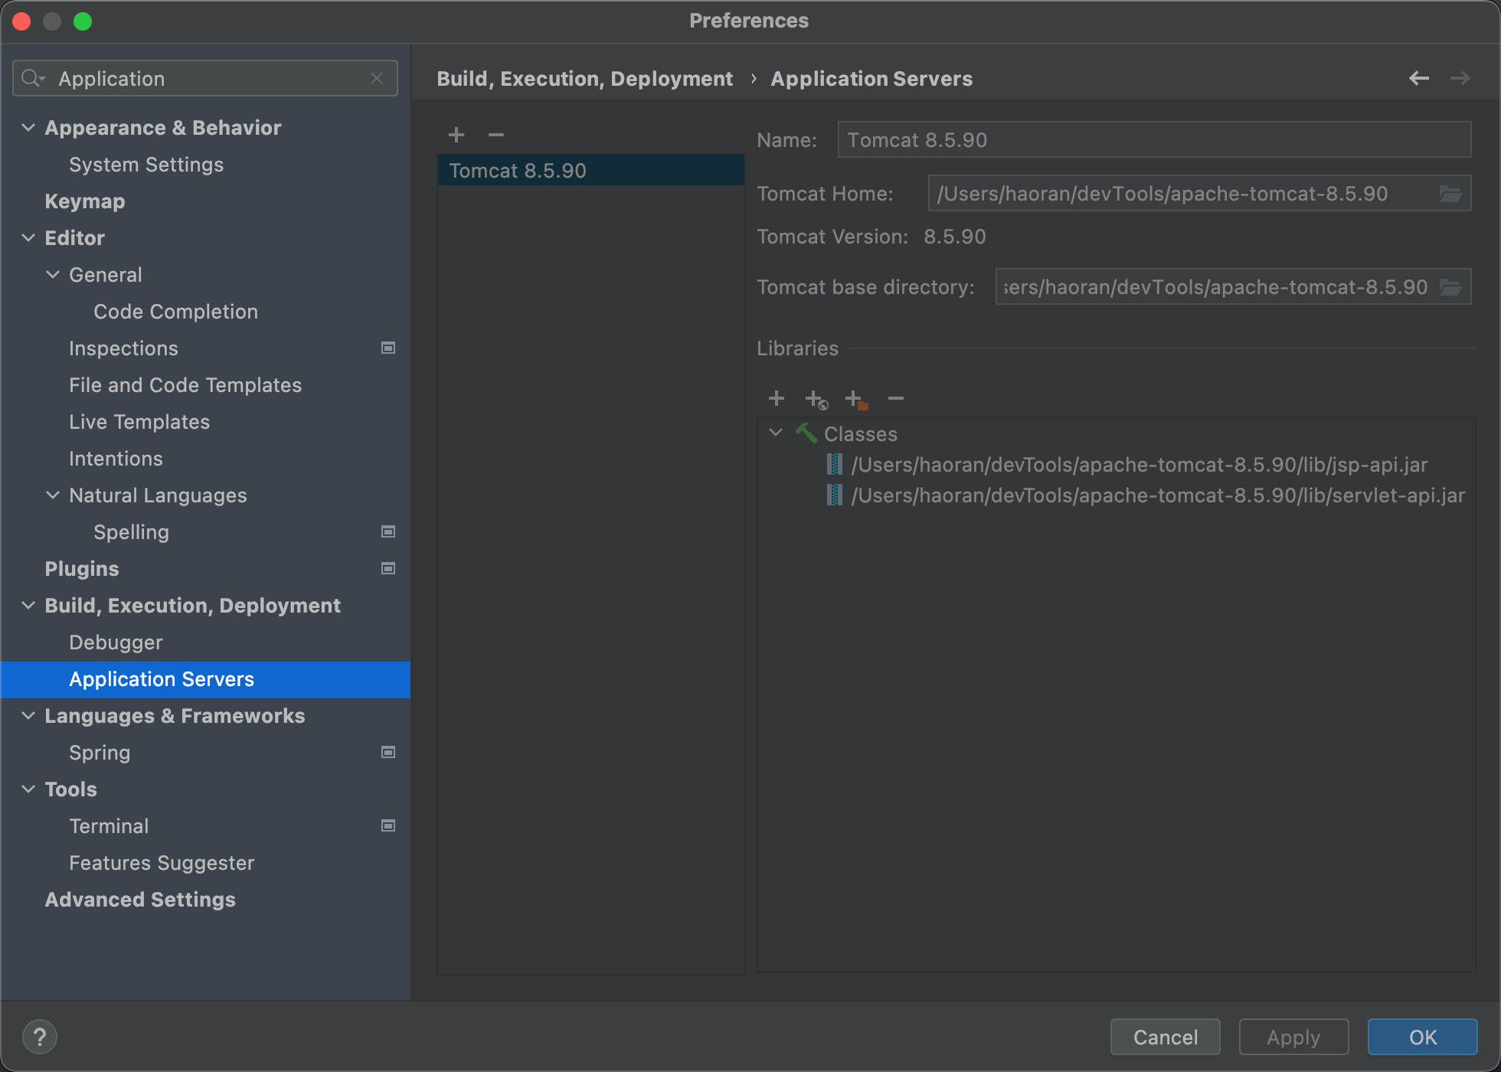Navigate forward with right arrow
This screenshot has height=1072, width=1501.
click(x=1460, y=78)
